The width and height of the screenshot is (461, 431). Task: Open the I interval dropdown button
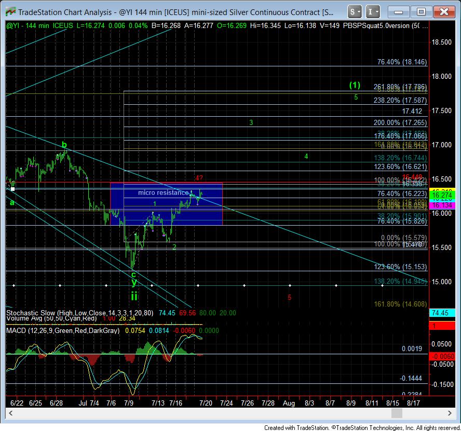pyautogui.click(x=373, y=12)
